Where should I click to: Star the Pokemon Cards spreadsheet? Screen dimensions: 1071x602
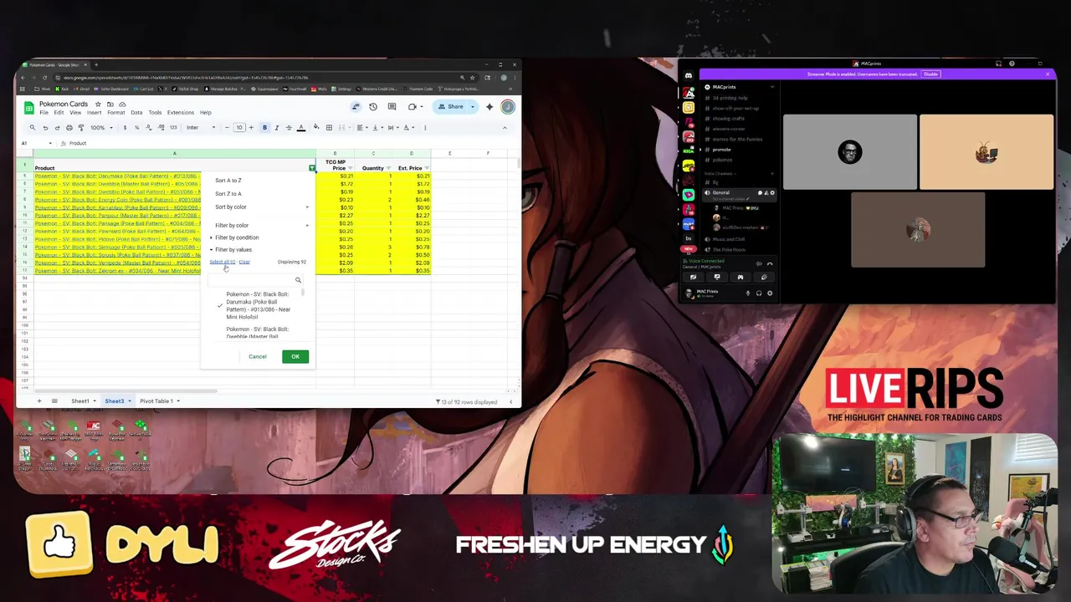[98, 105]
